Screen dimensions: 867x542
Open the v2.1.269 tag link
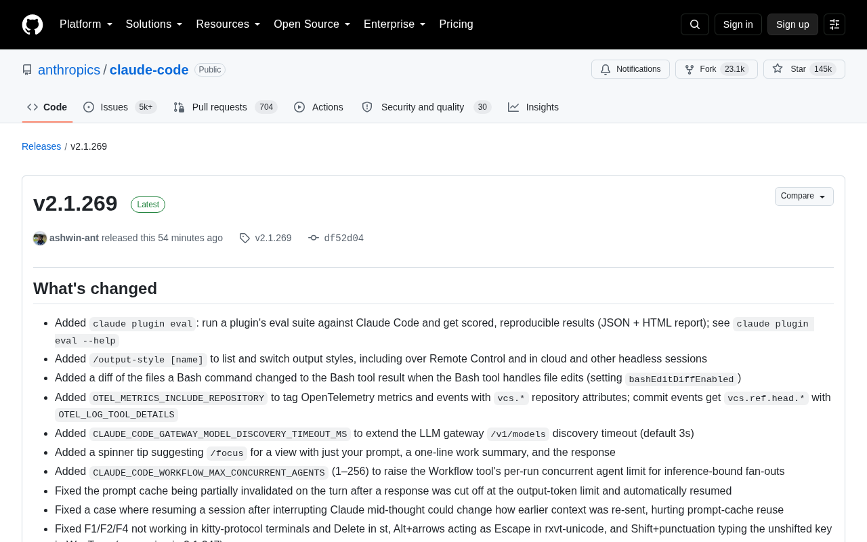273,238
